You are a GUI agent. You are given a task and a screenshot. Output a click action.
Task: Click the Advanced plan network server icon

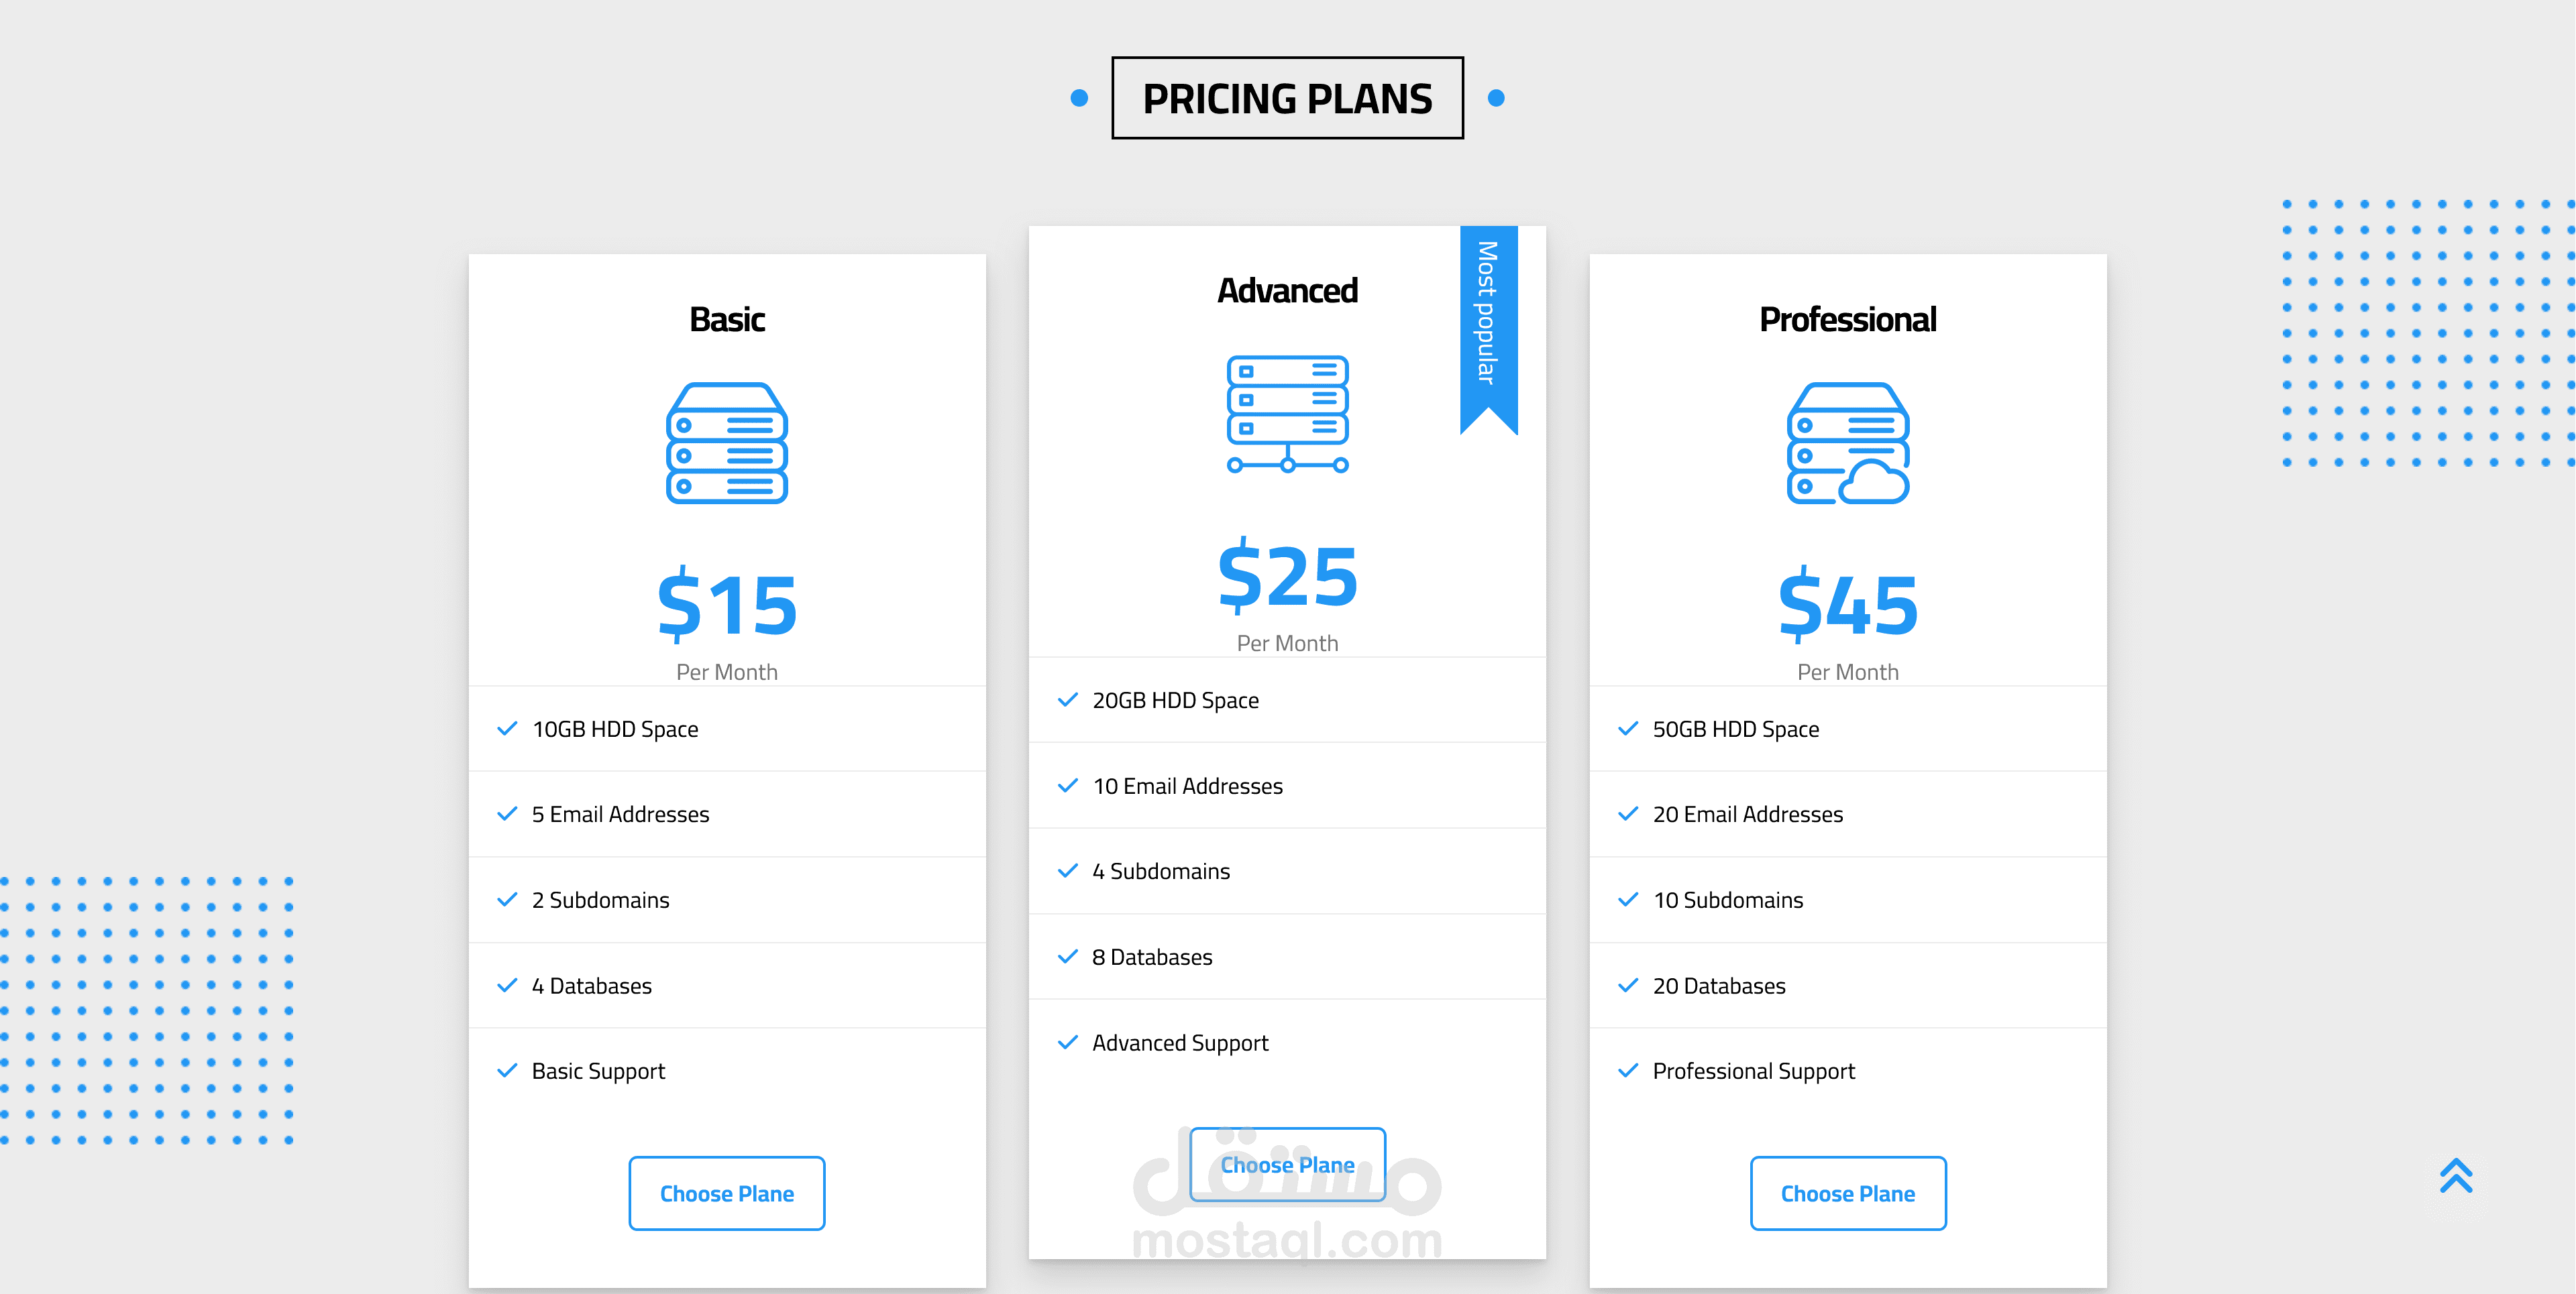click(1287, 414)
